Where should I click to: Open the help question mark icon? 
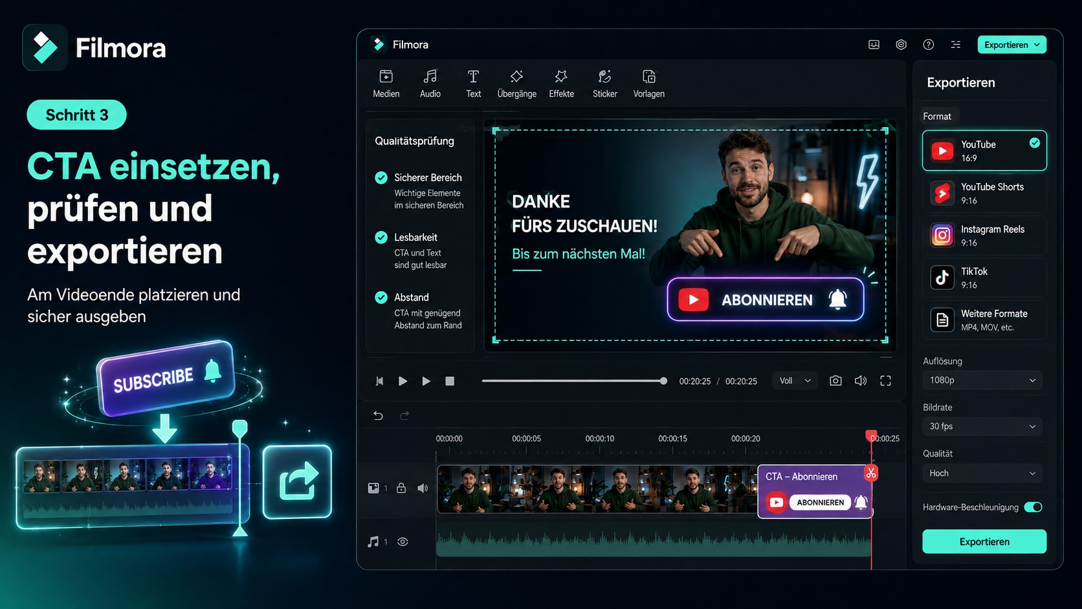point(928,45)
